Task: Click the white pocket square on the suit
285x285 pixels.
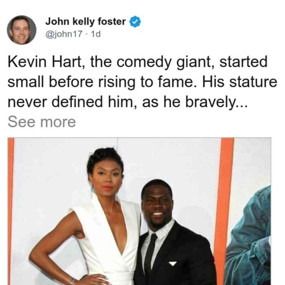Action: pyautogui.click(x=172, y=263)
